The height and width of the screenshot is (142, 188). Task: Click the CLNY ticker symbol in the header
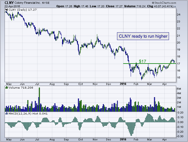coord(9,3)
